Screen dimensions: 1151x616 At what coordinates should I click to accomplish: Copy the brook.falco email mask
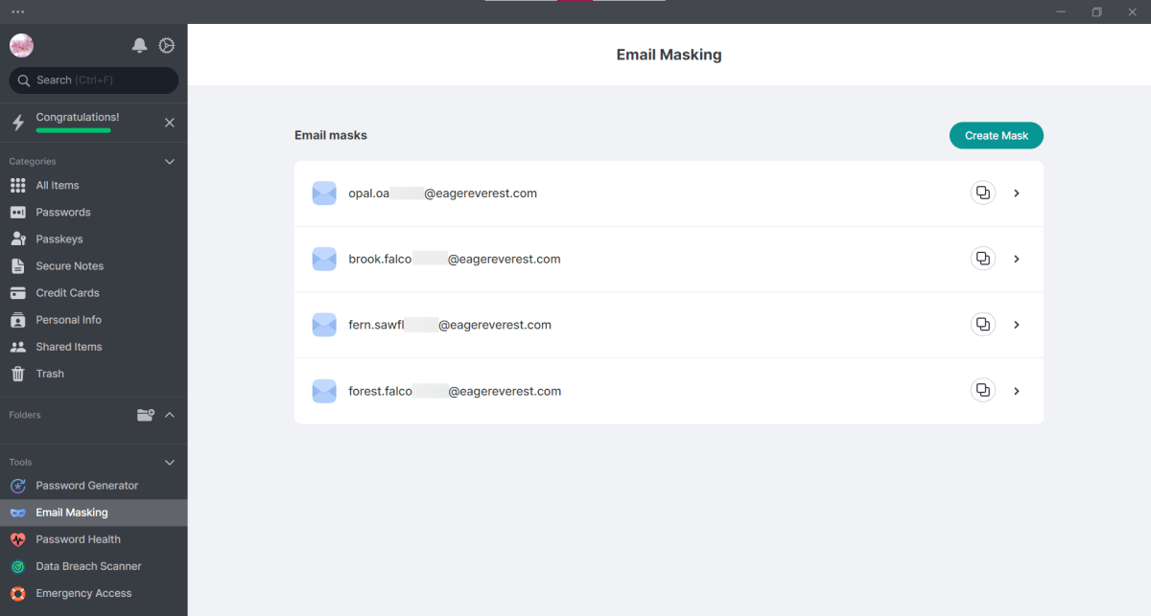[x=982, y=259]
